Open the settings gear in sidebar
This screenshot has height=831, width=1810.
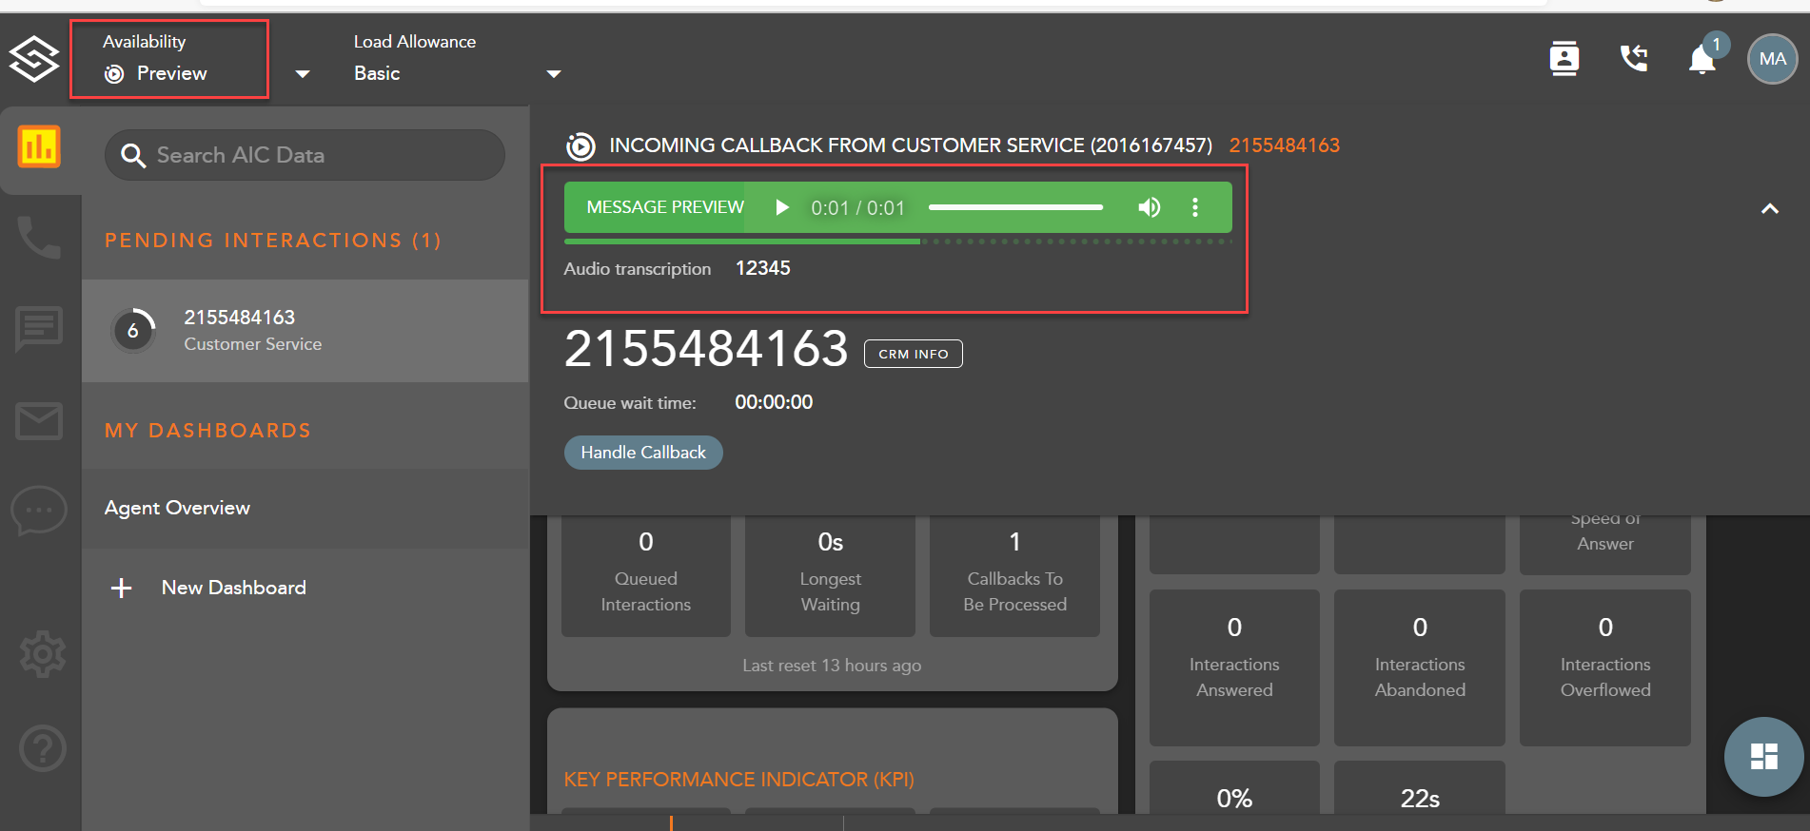[42, 654]
